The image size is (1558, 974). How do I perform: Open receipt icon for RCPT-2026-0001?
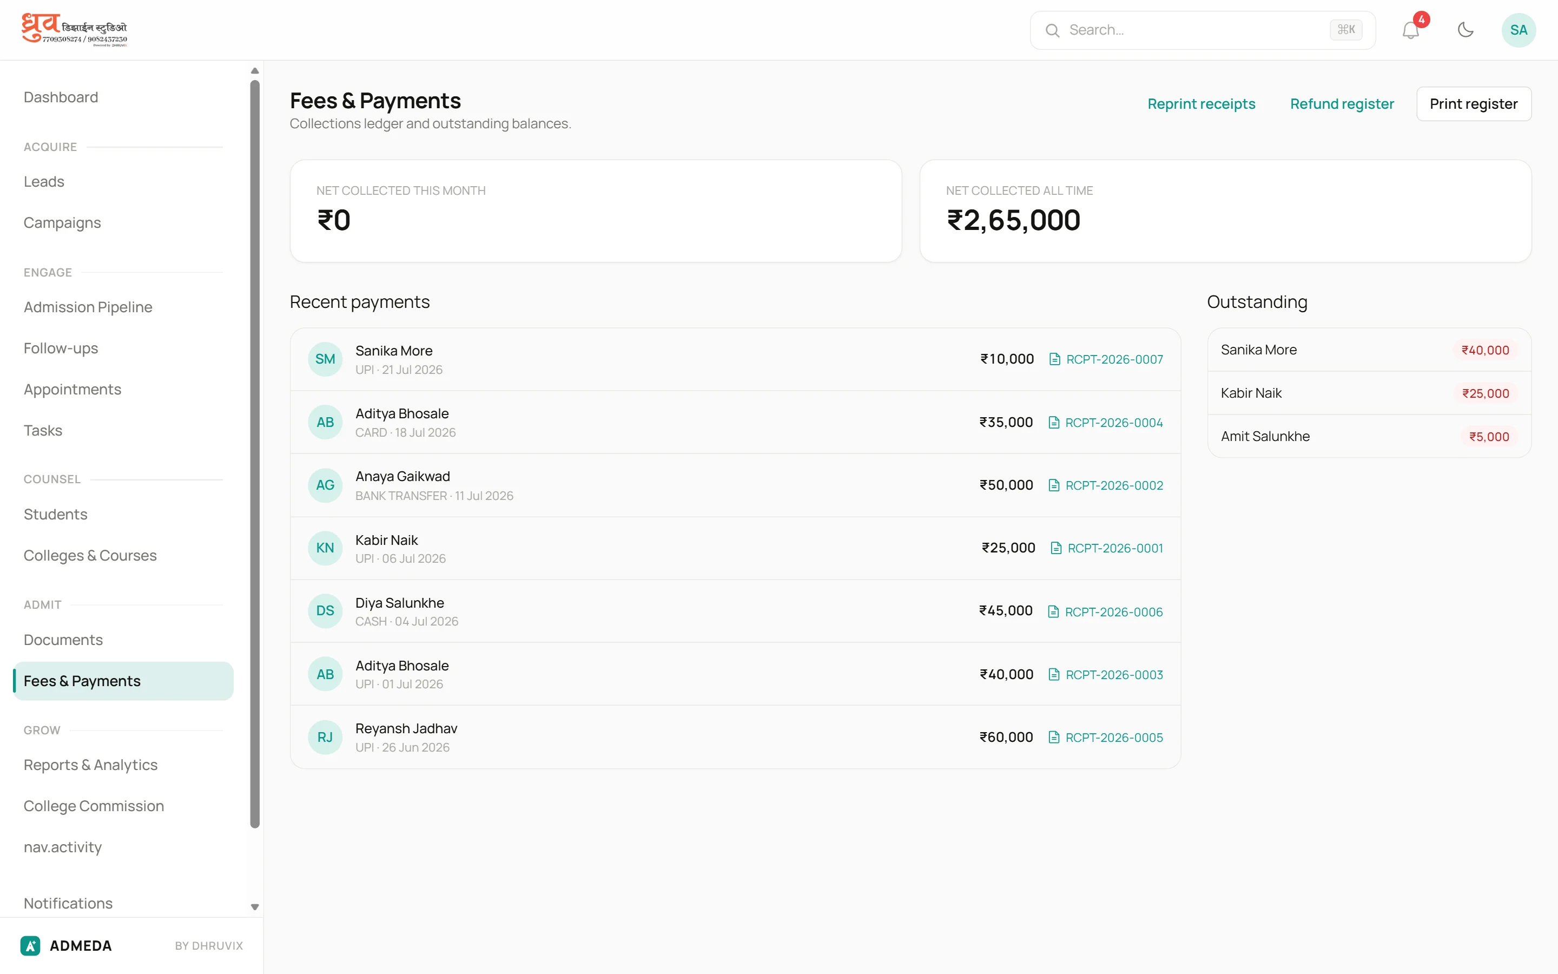[x=1056, y=548]
